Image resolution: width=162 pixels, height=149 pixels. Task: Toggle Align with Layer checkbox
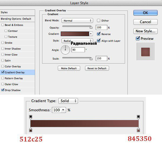(99, 40)
